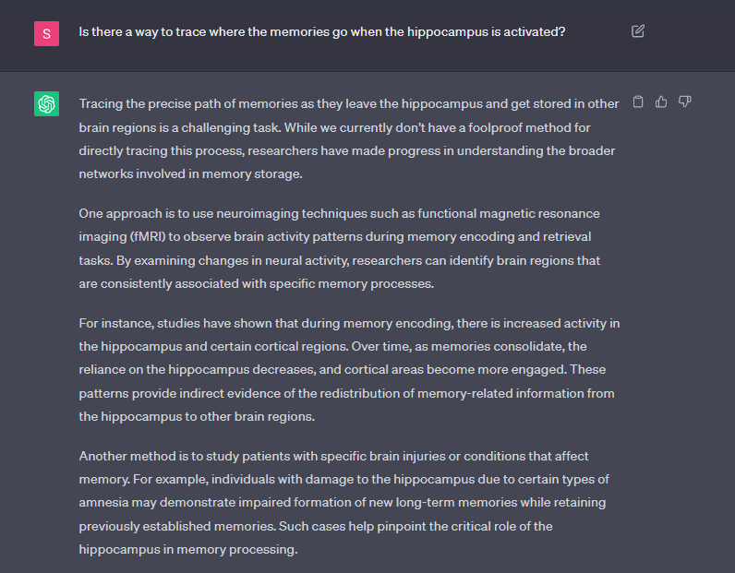Click the user question about hippocampus memories
This screenshot has height=573, width=735.
322,31
